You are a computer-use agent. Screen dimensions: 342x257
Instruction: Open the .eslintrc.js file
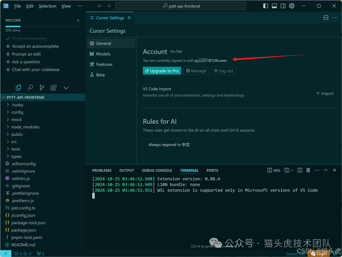[43, 179]
